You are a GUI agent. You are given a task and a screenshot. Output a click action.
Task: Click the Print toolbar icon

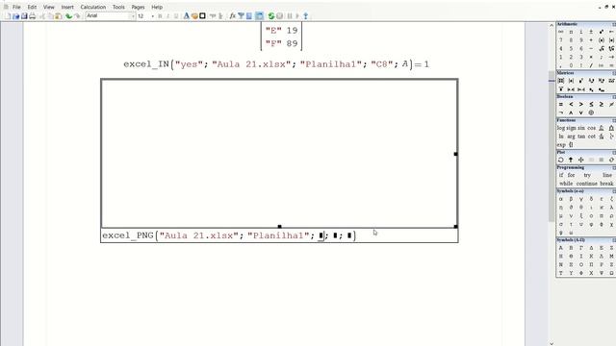(x=32, y=16)
